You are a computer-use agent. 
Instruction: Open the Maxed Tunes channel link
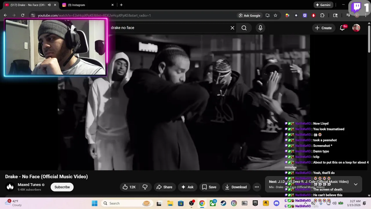coord(29,185)
